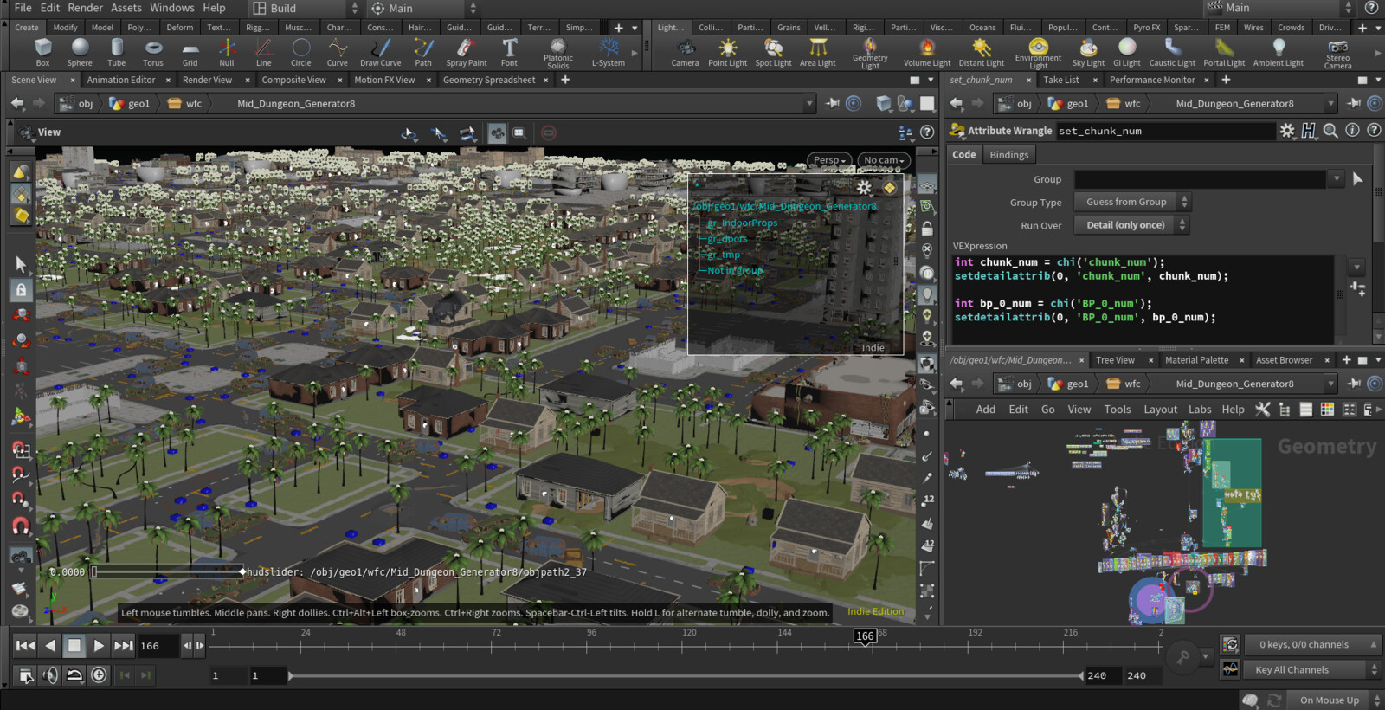Image resolution: width=1385 pixels, height=710 pixels.
Task: Open the network editor Tools menu
Action: click(x=1118, y=410)
